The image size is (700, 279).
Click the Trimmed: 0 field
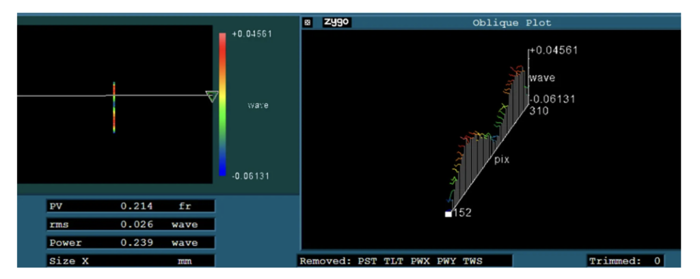(625, 261)
